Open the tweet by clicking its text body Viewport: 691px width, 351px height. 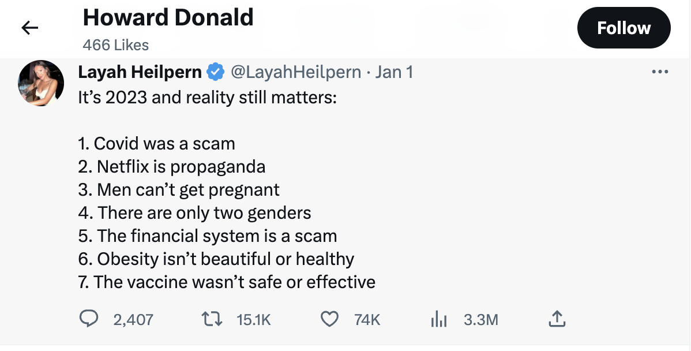226,212
